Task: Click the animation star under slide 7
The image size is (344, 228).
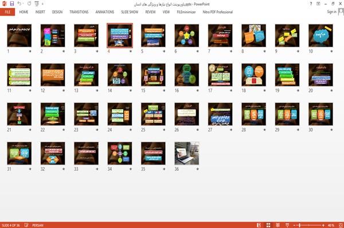Action: 231,51
